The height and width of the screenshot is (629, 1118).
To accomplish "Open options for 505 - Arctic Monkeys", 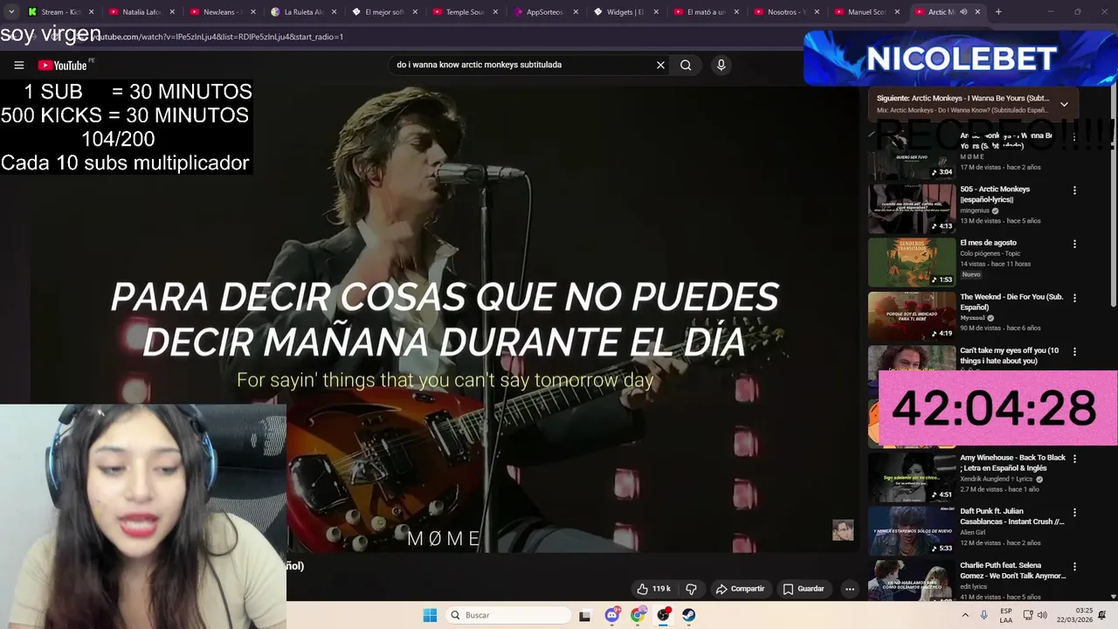I will 1074,190.
